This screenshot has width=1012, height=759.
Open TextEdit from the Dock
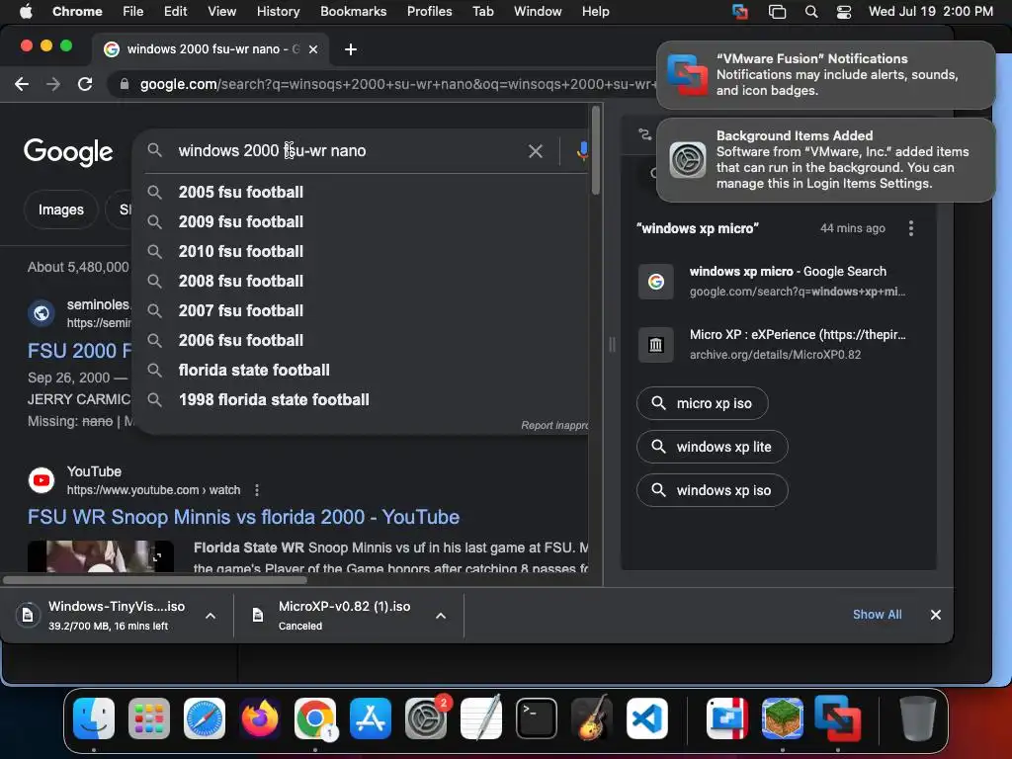(x=481, y=718)
